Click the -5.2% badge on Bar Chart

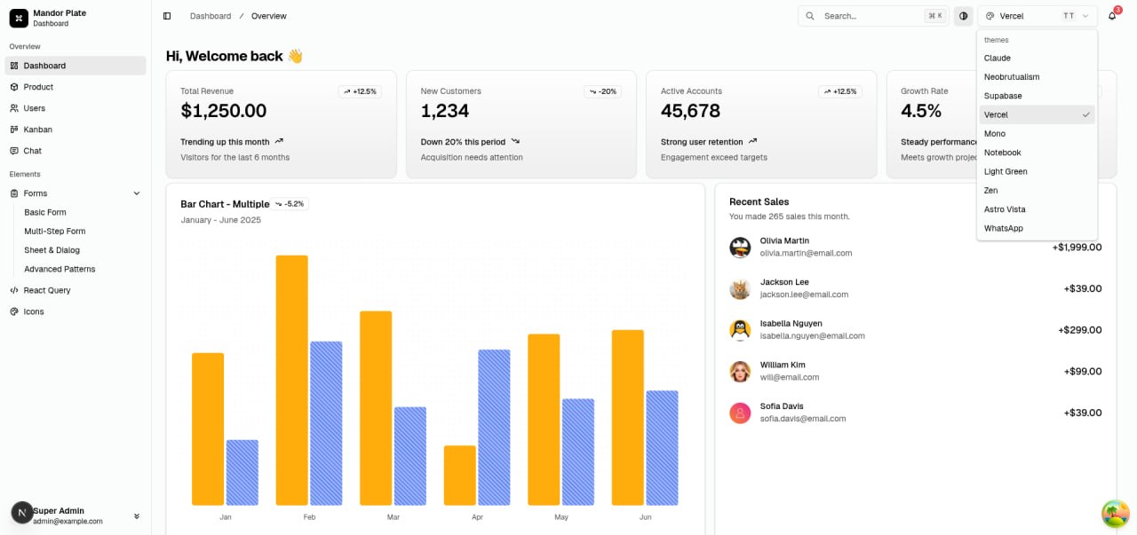click(290, 204)
